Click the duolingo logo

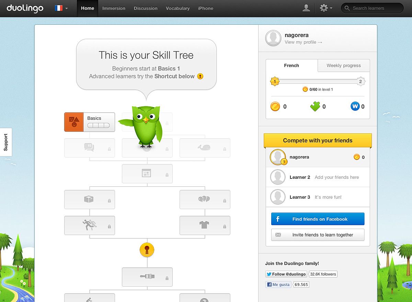point(25,8)
